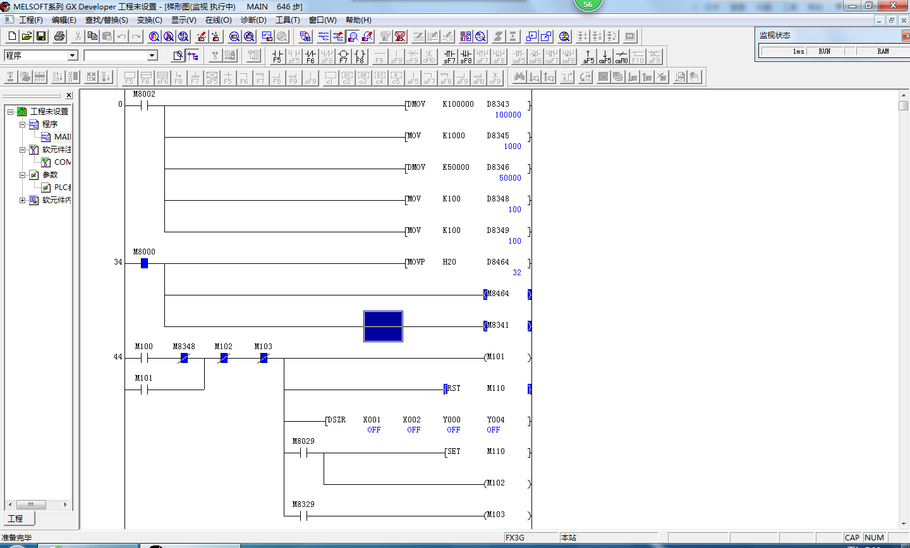Screen dimensions: 910x548
Task: Click the New Project toolbar icon
Action: [x=11, y=37]
